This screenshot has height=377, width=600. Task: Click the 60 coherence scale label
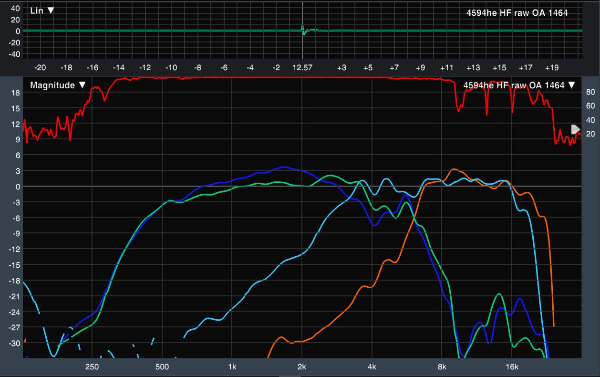[590, 106]
